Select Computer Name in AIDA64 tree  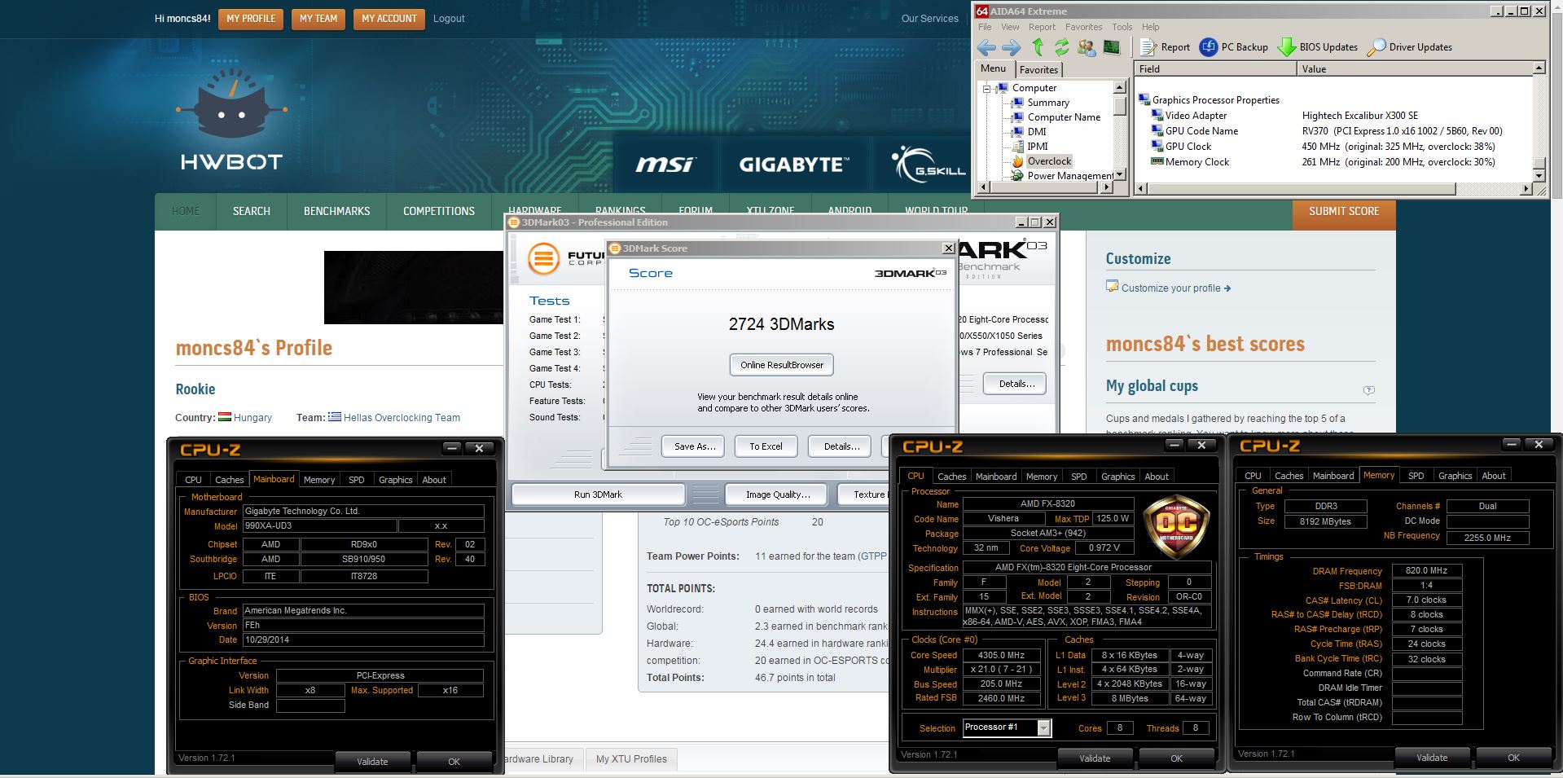(1064, 117)
